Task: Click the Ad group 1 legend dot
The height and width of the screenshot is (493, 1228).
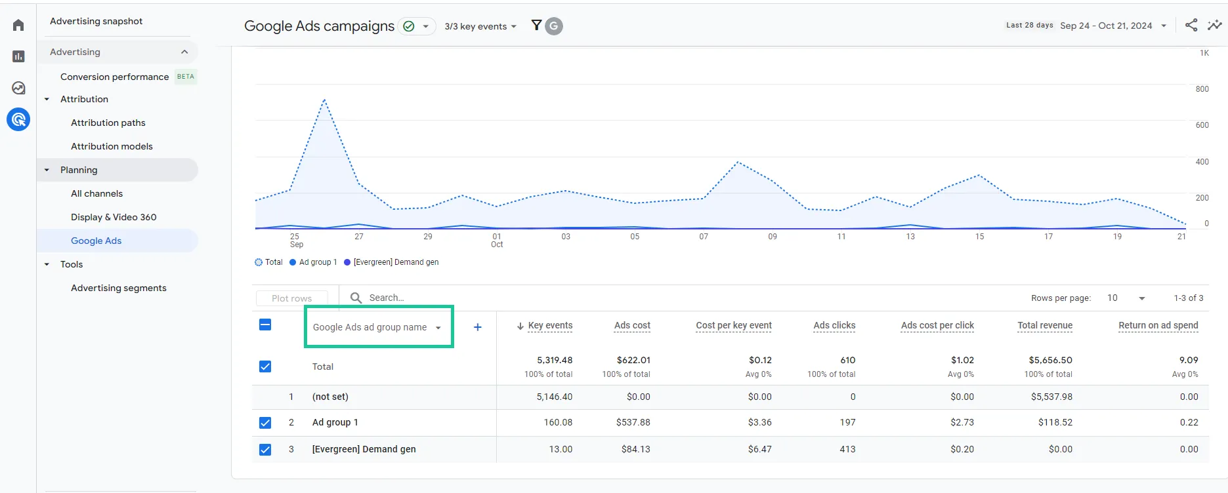Action: [x=293, y=262]
